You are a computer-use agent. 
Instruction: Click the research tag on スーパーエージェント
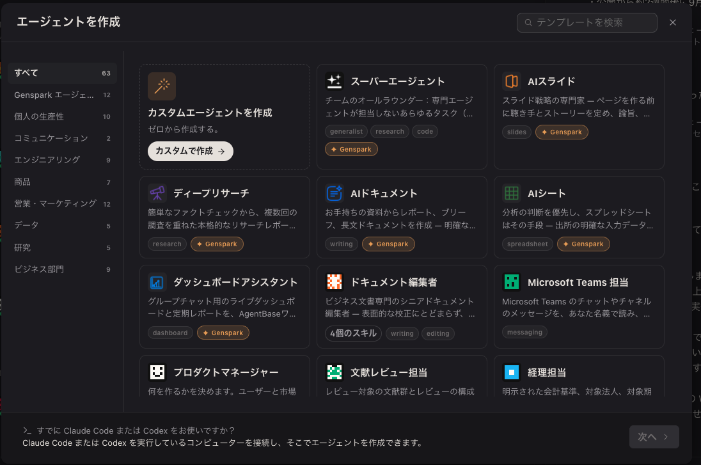[x=390, y=132]
